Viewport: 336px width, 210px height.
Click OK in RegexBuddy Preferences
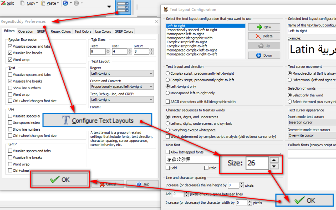(x=60, y=179)
